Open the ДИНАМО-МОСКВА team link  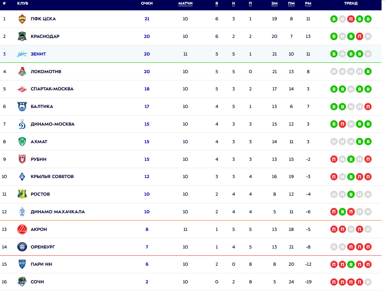pyautogui.click(x=53, y=124)
